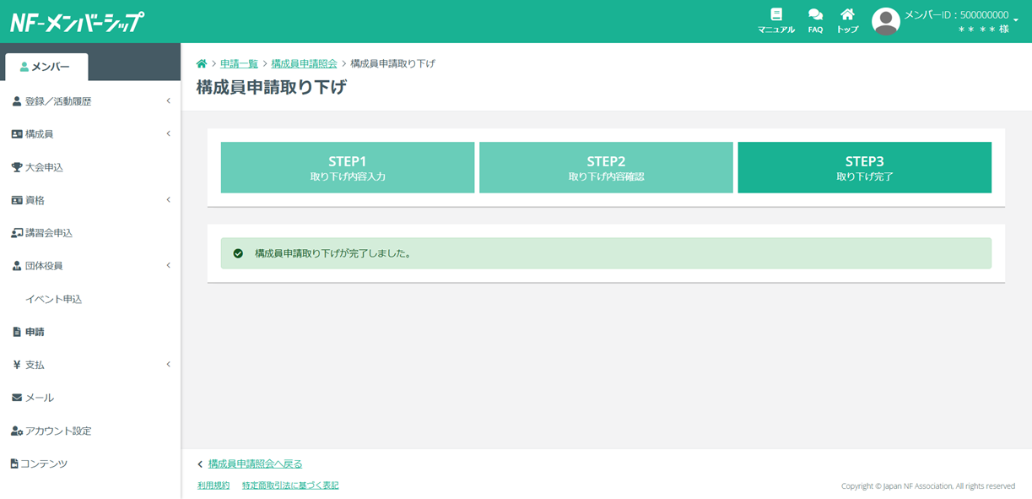Open the イベント申込 menu item
This screenshot has width=1032, height=499.
point(53,299)
